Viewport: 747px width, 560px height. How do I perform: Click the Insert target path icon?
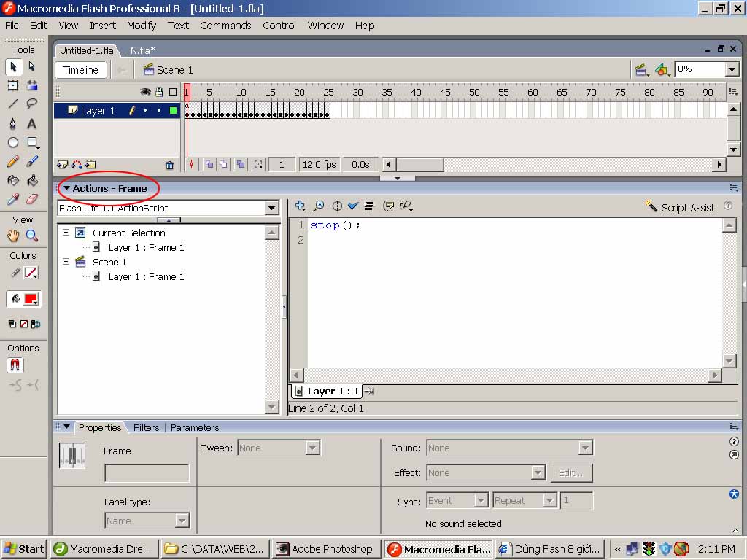[337, 206]
